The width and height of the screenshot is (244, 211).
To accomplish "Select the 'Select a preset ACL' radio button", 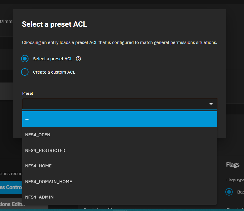I will point(25,59).
